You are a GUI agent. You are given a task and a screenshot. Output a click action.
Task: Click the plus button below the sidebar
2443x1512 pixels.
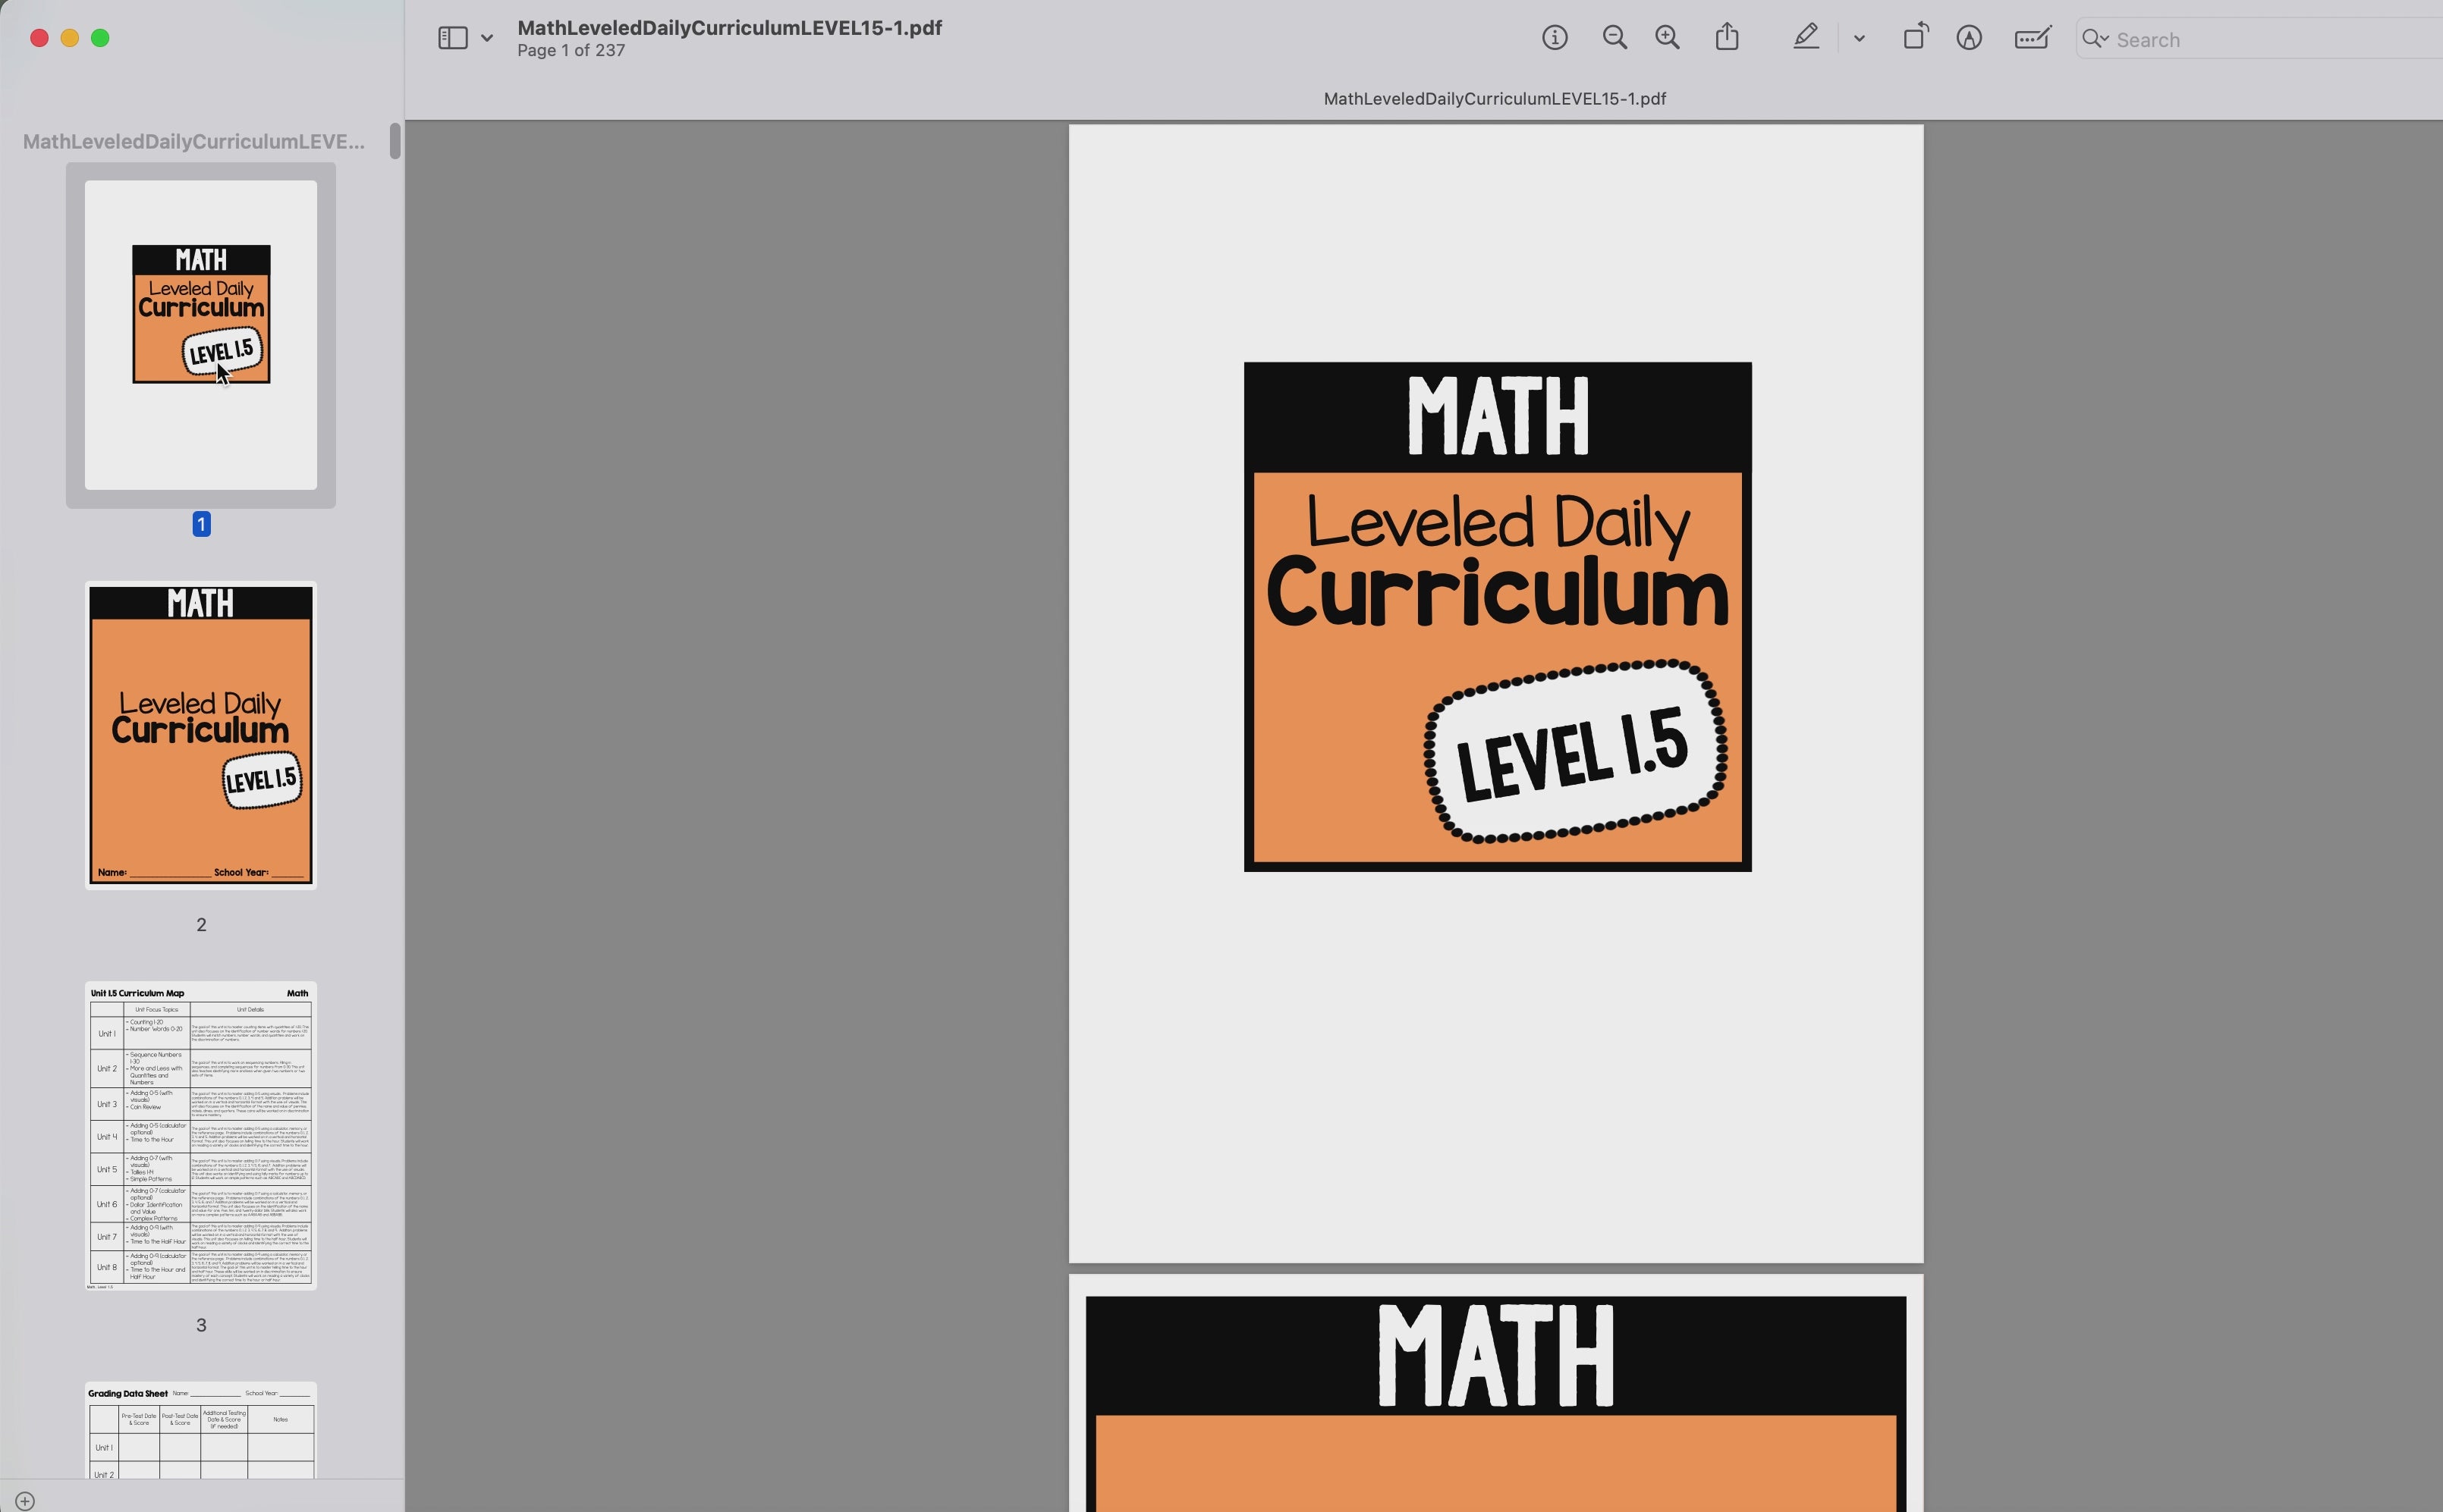24,1499
